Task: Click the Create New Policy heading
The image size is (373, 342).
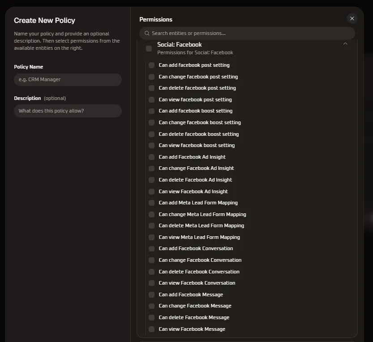Action: (44, 21)
